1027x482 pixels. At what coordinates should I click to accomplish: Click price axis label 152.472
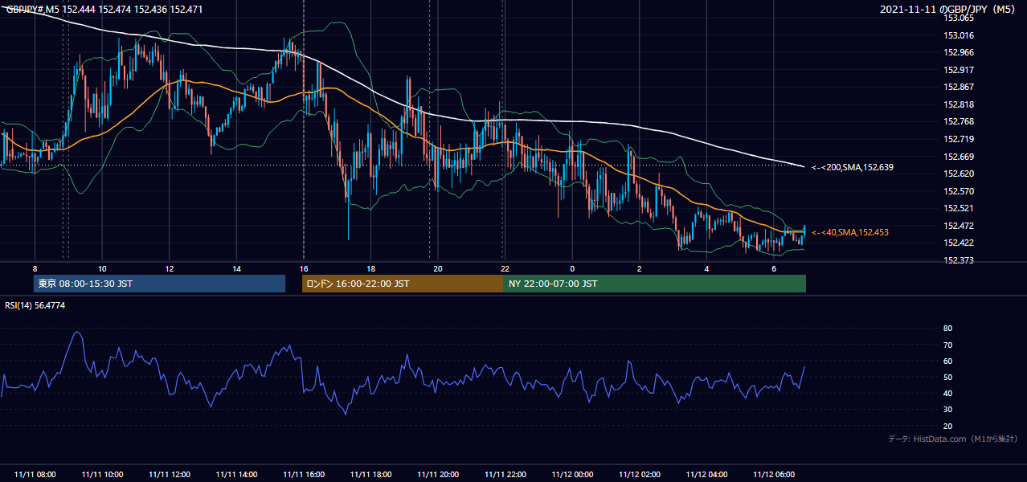pyautogui.click(x=958, y=226)
